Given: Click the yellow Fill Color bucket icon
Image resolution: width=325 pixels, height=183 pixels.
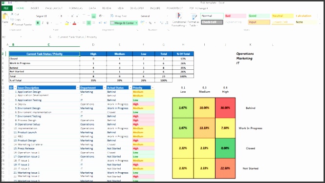Looking at the screenshot, I should (x=67, y=23).
